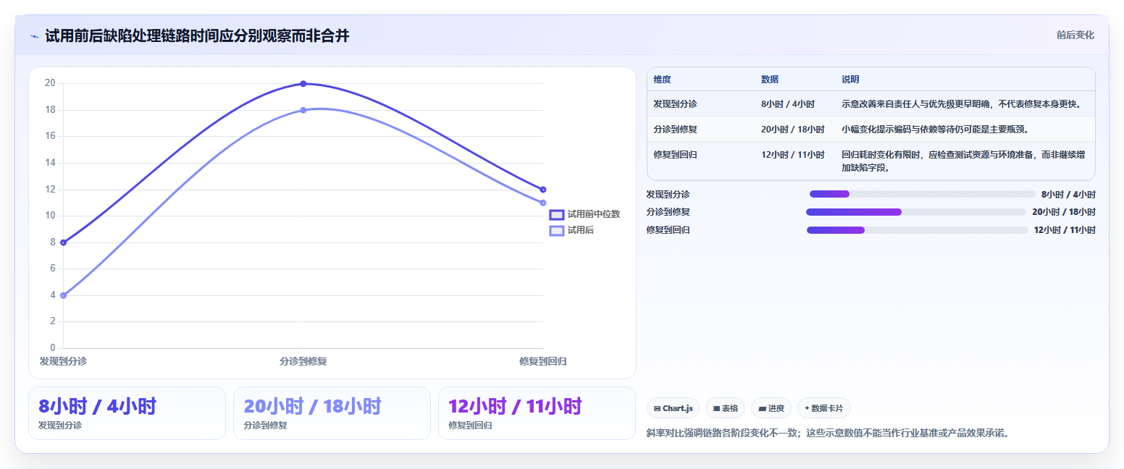Screen dimensions: 1124x469
Task: Toggle the 试用后 legend entry
Action: click(572, 230)
